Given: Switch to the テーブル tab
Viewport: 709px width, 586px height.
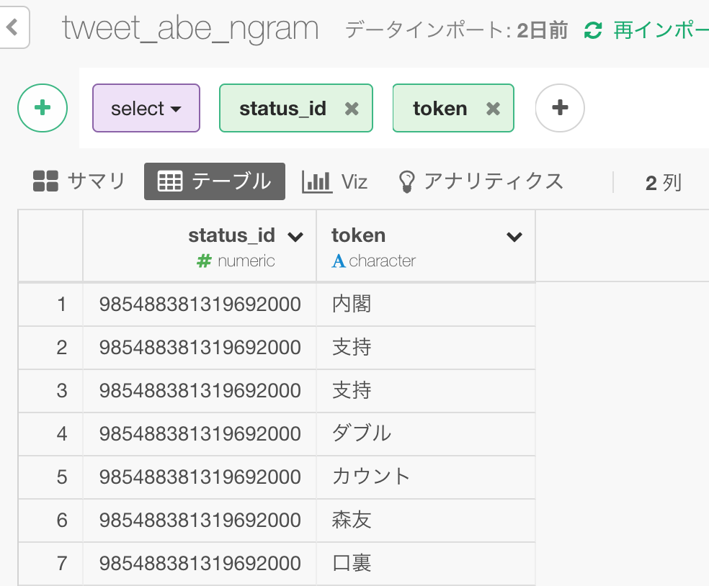Looking at the screenshot, I should point(215,181).
